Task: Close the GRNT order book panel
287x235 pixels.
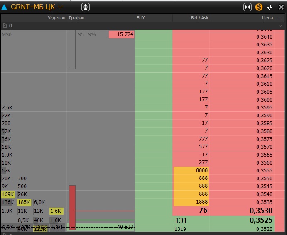Action: click(281, 7)
